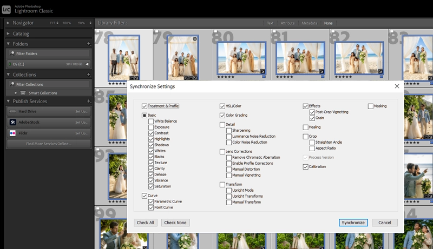
Task: Expand the Navigator panel
Action: click(x=8, y=23)
